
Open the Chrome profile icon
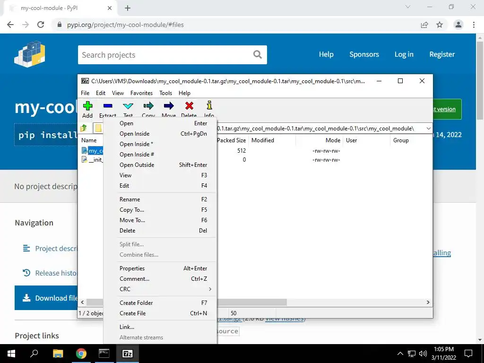tap(458, 25)
